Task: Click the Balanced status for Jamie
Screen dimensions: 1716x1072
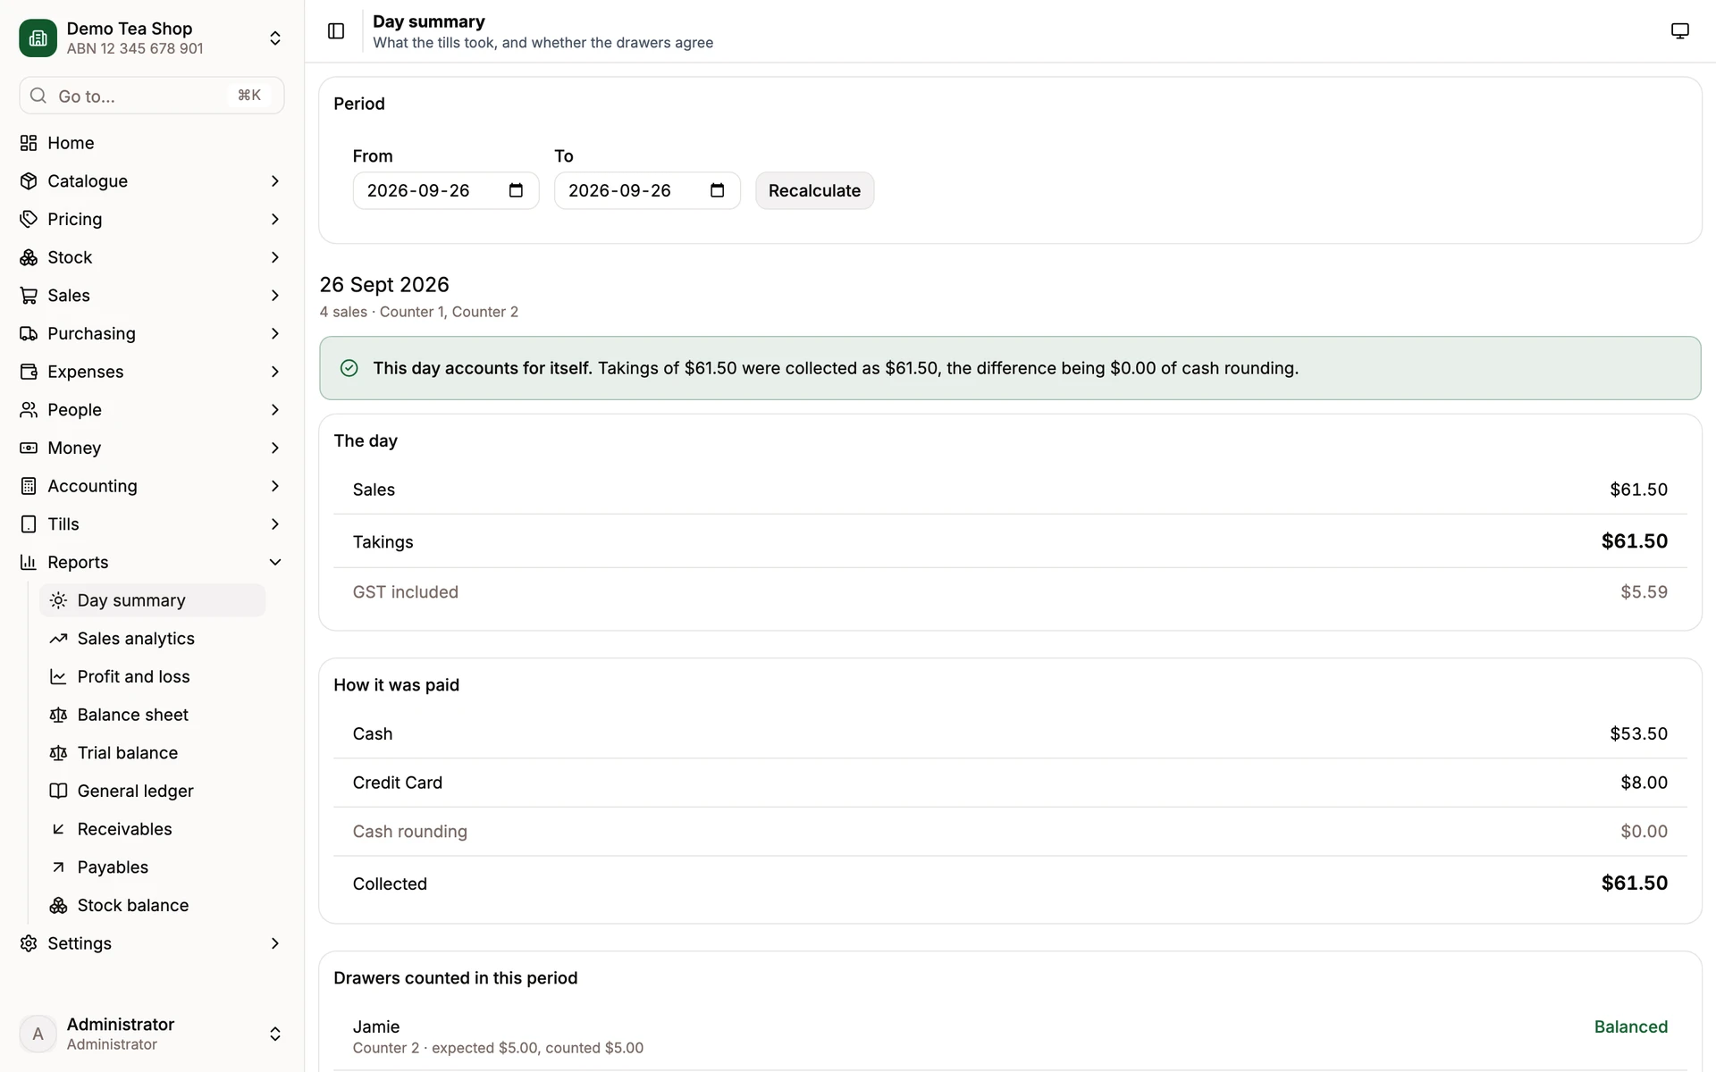Action: (1630, 1027)
